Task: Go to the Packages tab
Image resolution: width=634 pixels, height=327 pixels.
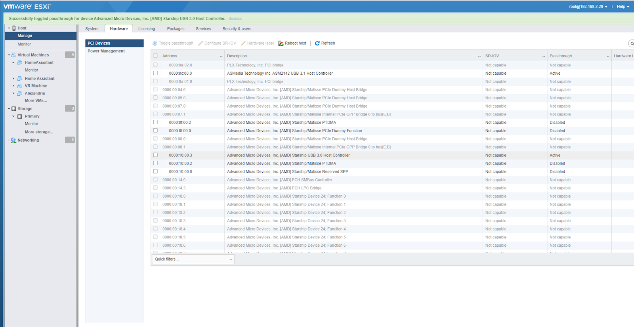Action: click(176, 29)
